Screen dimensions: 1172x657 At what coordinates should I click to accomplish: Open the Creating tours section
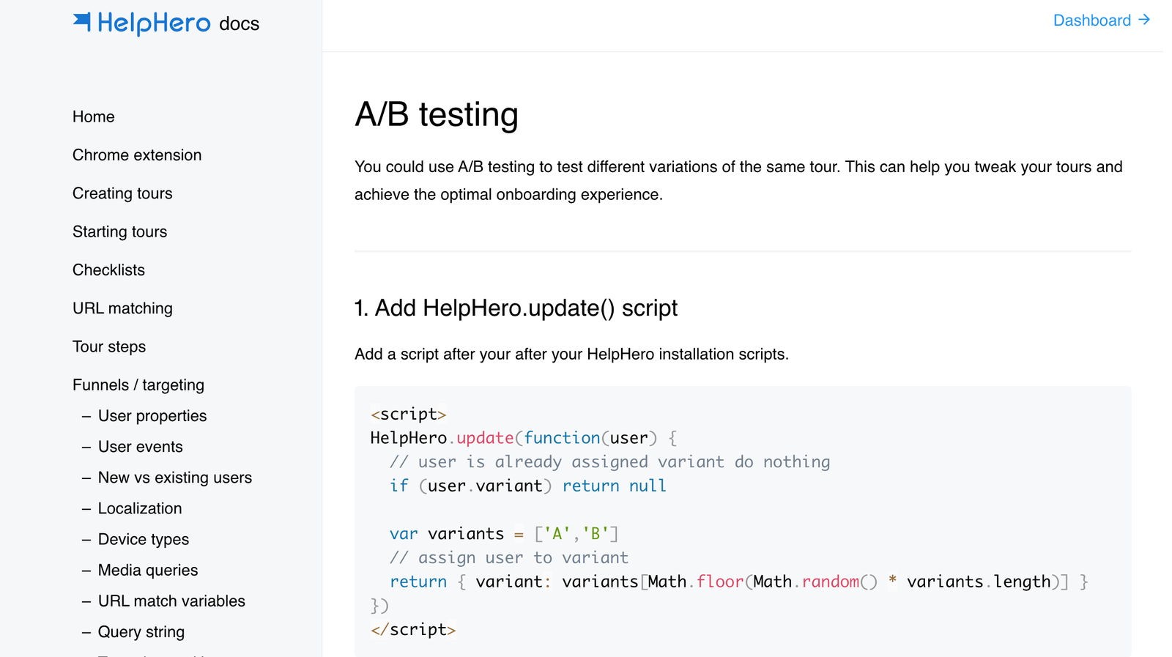click(x=122, y=193)
